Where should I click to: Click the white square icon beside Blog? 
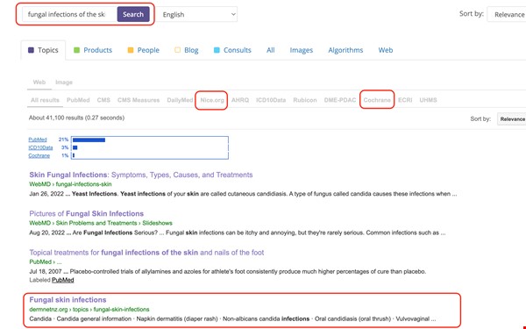coord(177,50)
